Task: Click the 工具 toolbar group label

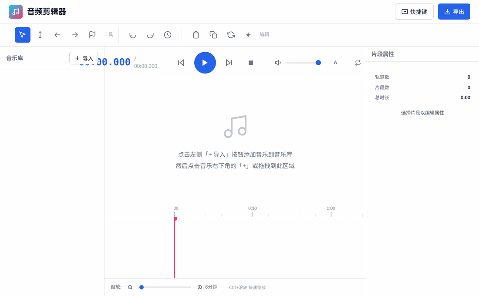Action: [108, 34]
